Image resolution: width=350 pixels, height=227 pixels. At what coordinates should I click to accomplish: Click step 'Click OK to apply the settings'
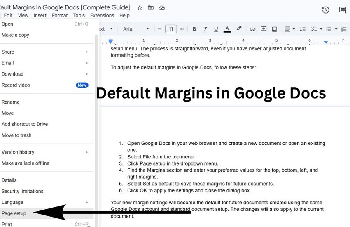tap(189, 190)
